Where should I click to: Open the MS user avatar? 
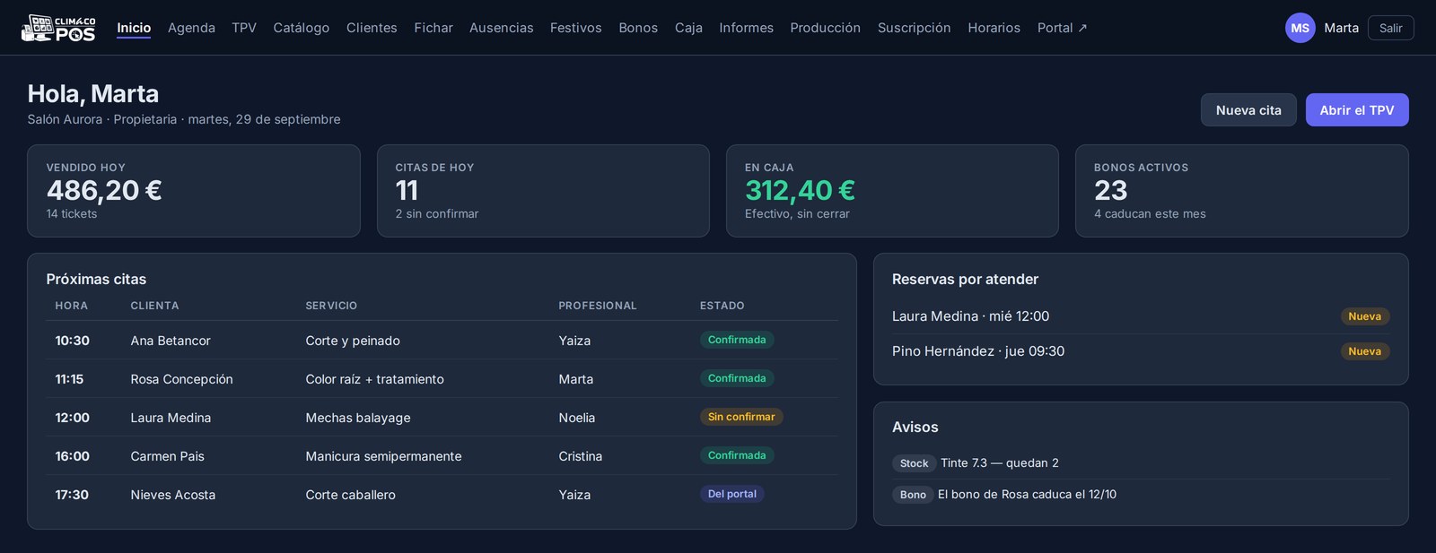pyautogui.click(x=1300, y=28)
